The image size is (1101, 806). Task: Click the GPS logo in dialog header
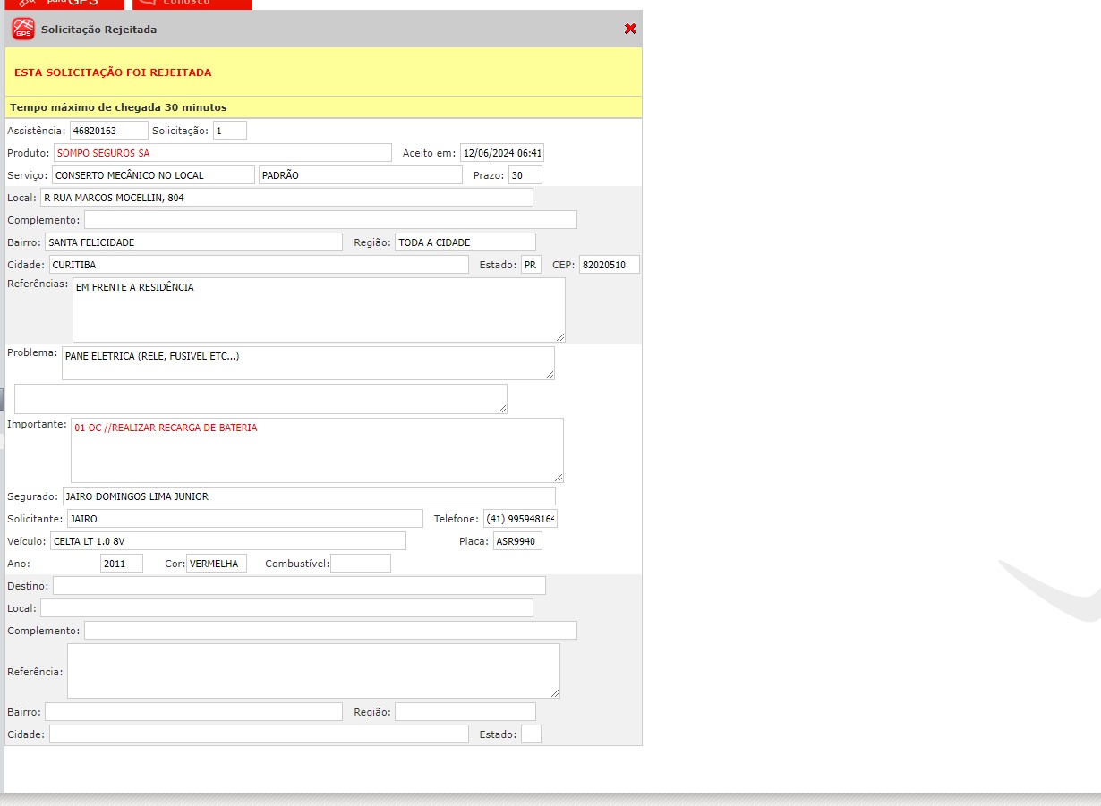[x=22, y=30]
